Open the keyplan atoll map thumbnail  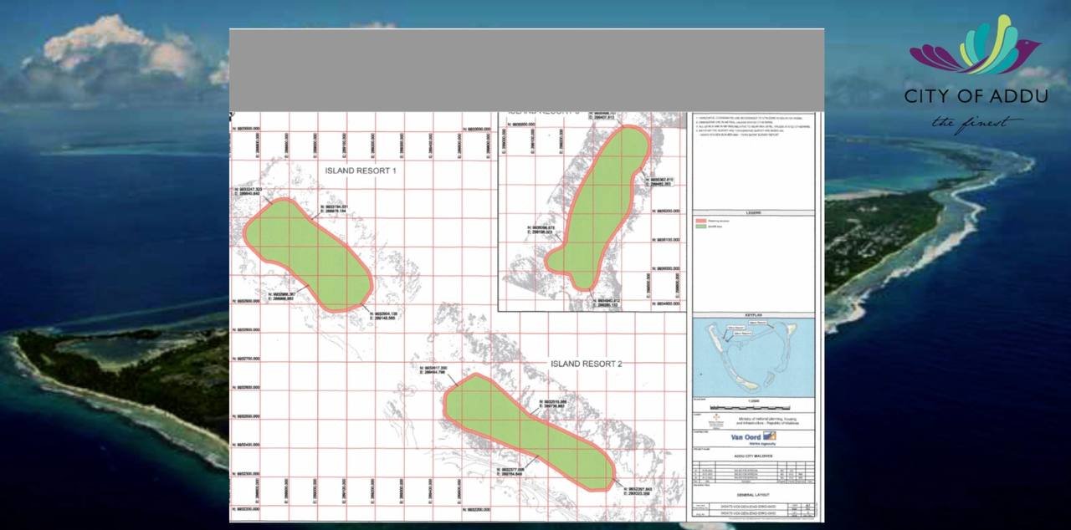pyautogui.click(x=753, y=357)
